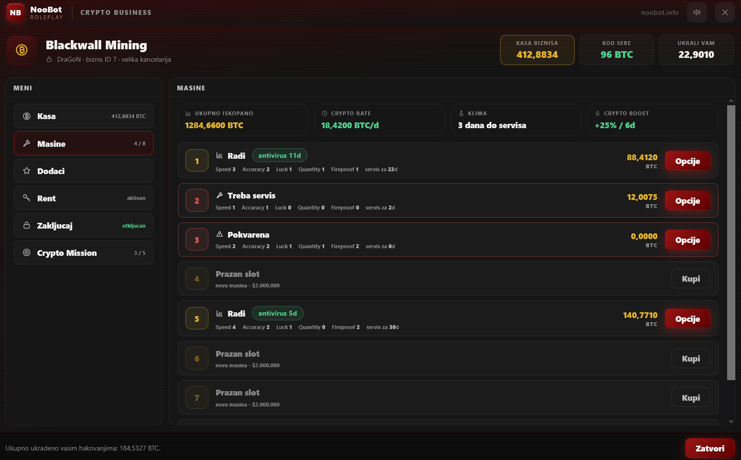Buy a machine for empty slot 4

tap(691, 279)
